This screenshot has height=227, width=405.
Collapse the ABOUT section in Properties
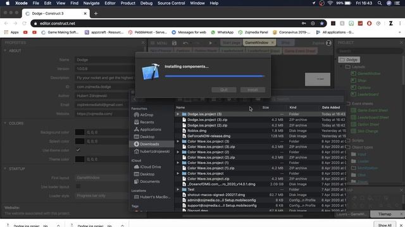5,50
